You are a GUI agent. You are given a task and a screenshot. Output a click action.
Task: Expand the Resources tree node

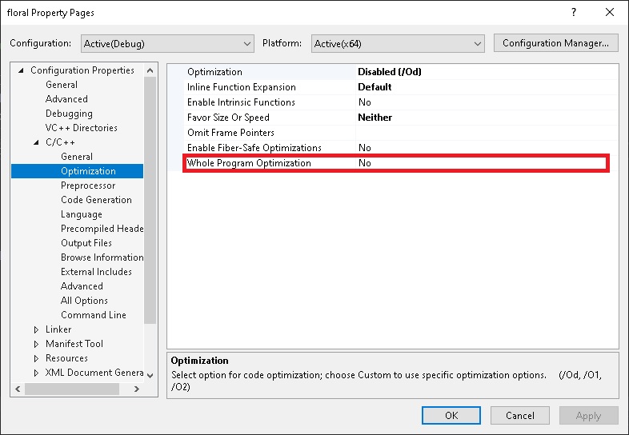coord(36,358)
